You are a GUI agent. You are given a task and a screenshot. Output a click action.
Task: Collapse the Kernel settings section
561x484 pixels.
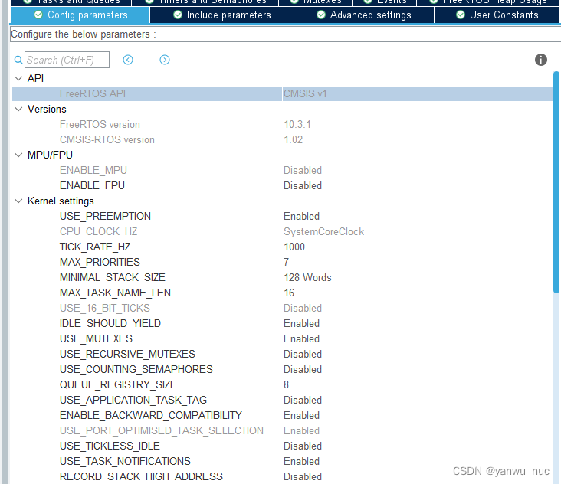pyautogui.click(x=18, y=201)
